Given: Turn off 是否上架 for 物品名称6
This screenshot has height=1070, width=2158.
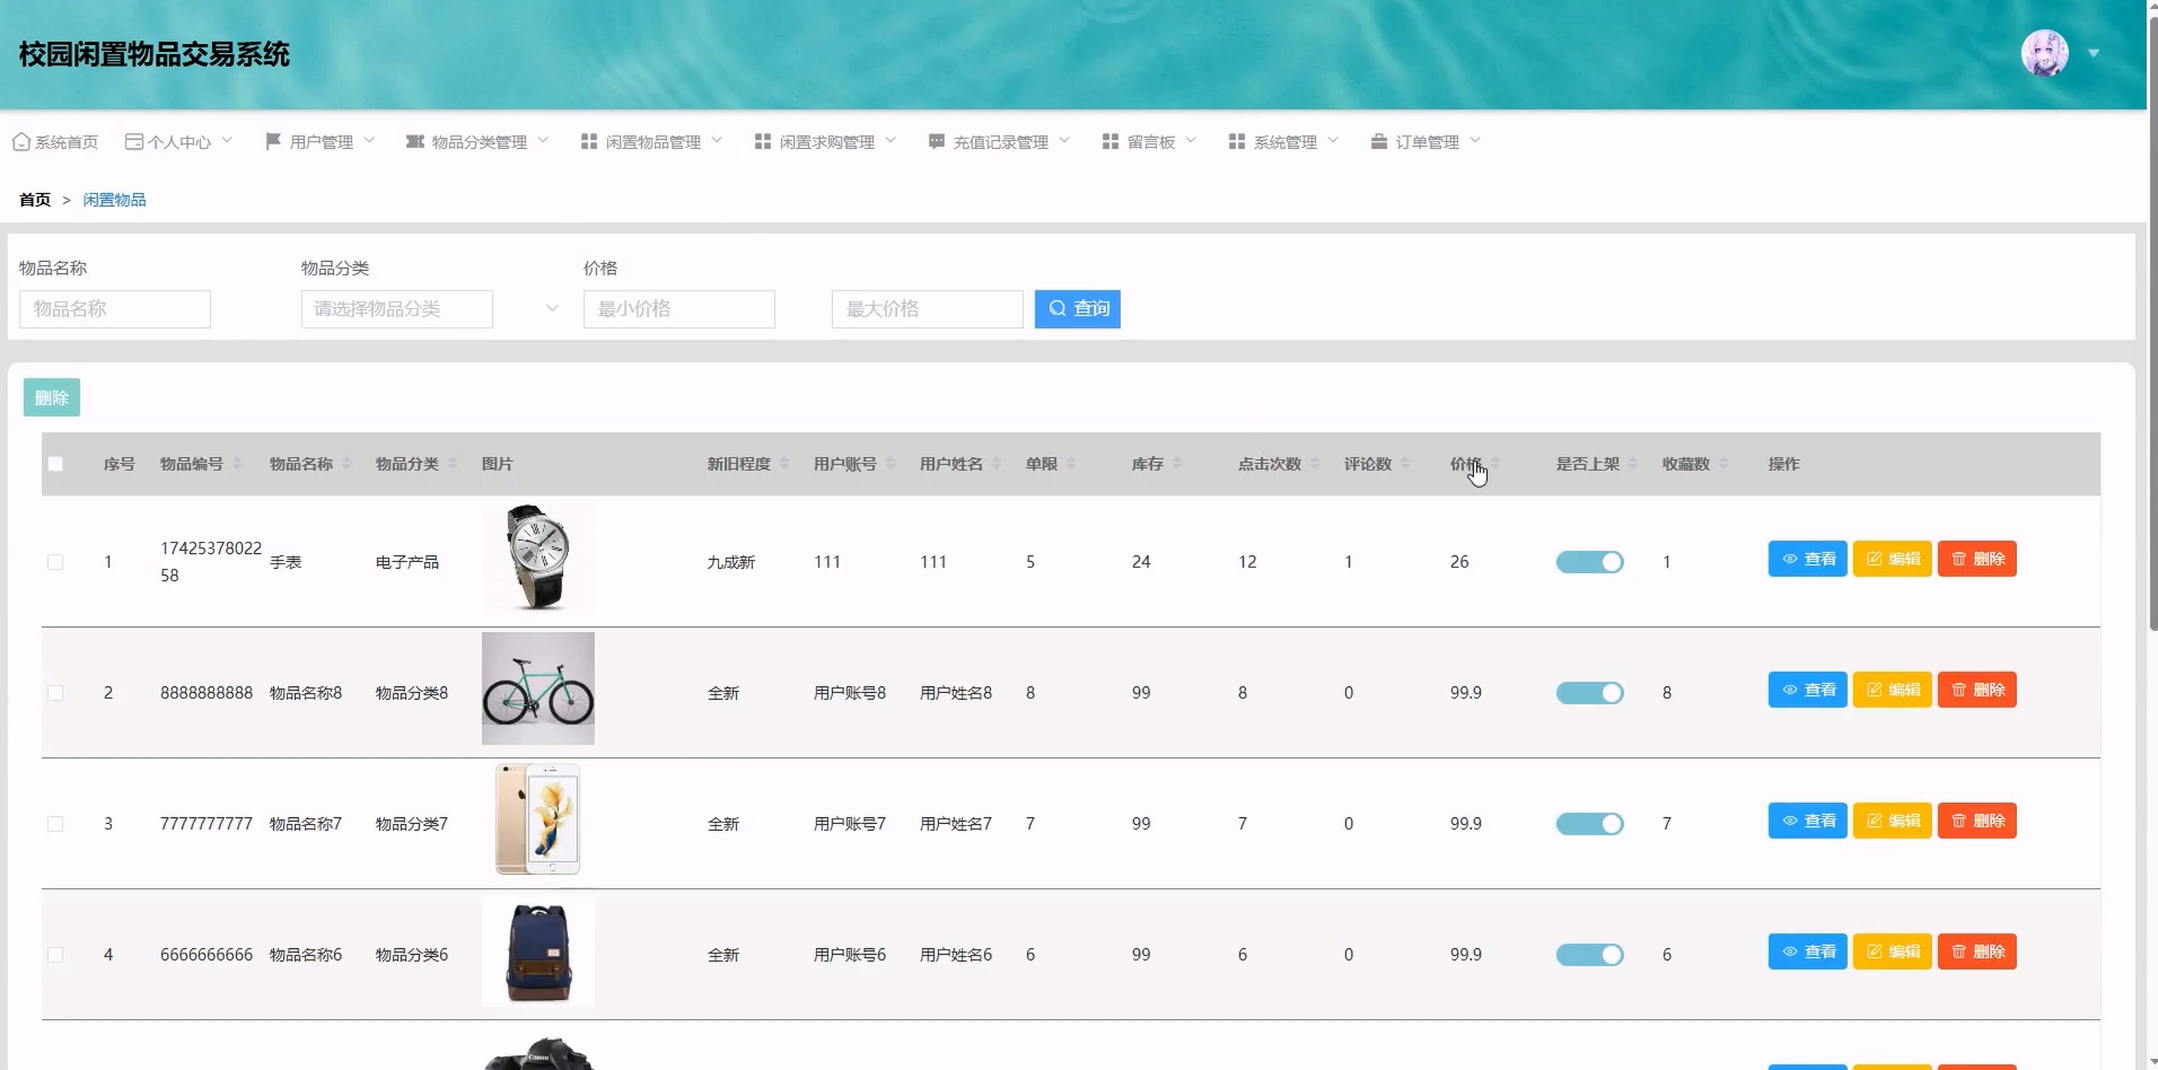Looking at the screenshot, I should coord(1589,954).
